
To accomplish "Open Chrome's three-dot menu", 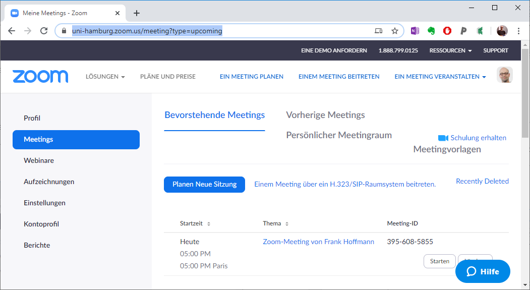I will pyautogui.click(x=518, y=31).
